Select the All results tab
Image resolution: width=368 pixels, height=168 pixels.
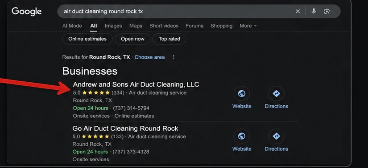pyautogui.click(x=93, y=26)
